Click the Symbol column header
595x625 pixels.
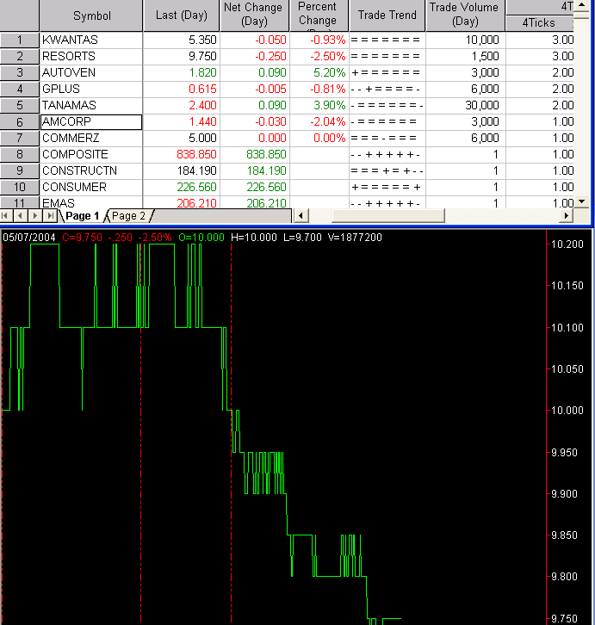click(91, 15)
